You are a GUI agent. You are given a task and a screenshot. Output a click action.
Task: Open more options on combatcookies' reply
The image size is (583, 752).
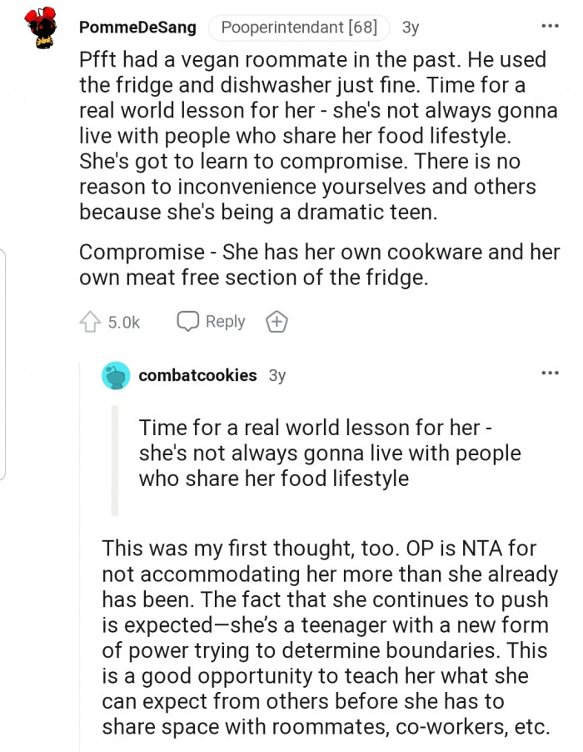click(x=550, y=373)
